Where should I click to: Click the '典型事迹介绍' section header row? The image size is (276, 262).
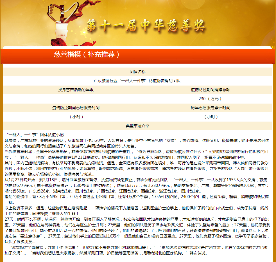[138, 126]
